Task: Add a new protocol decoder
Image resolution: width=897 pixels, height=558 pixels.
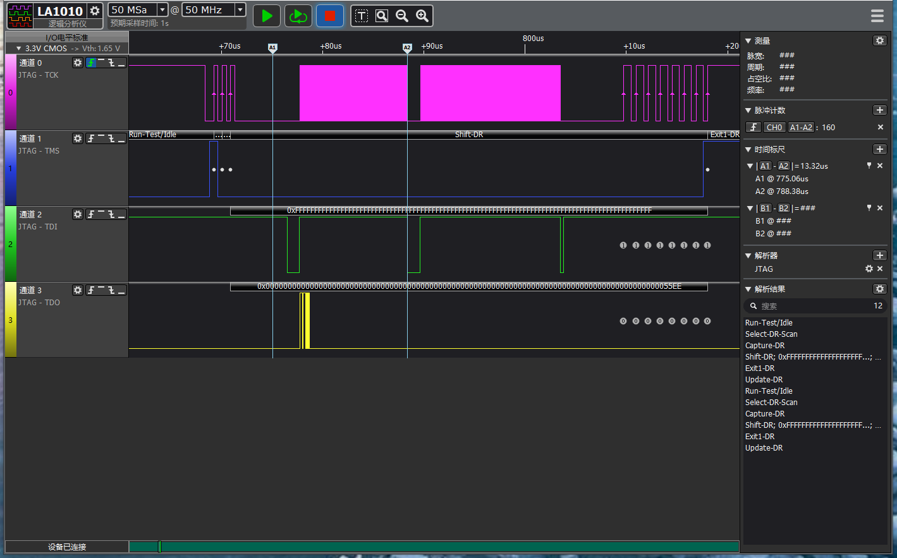Action: tap(879, 255)
